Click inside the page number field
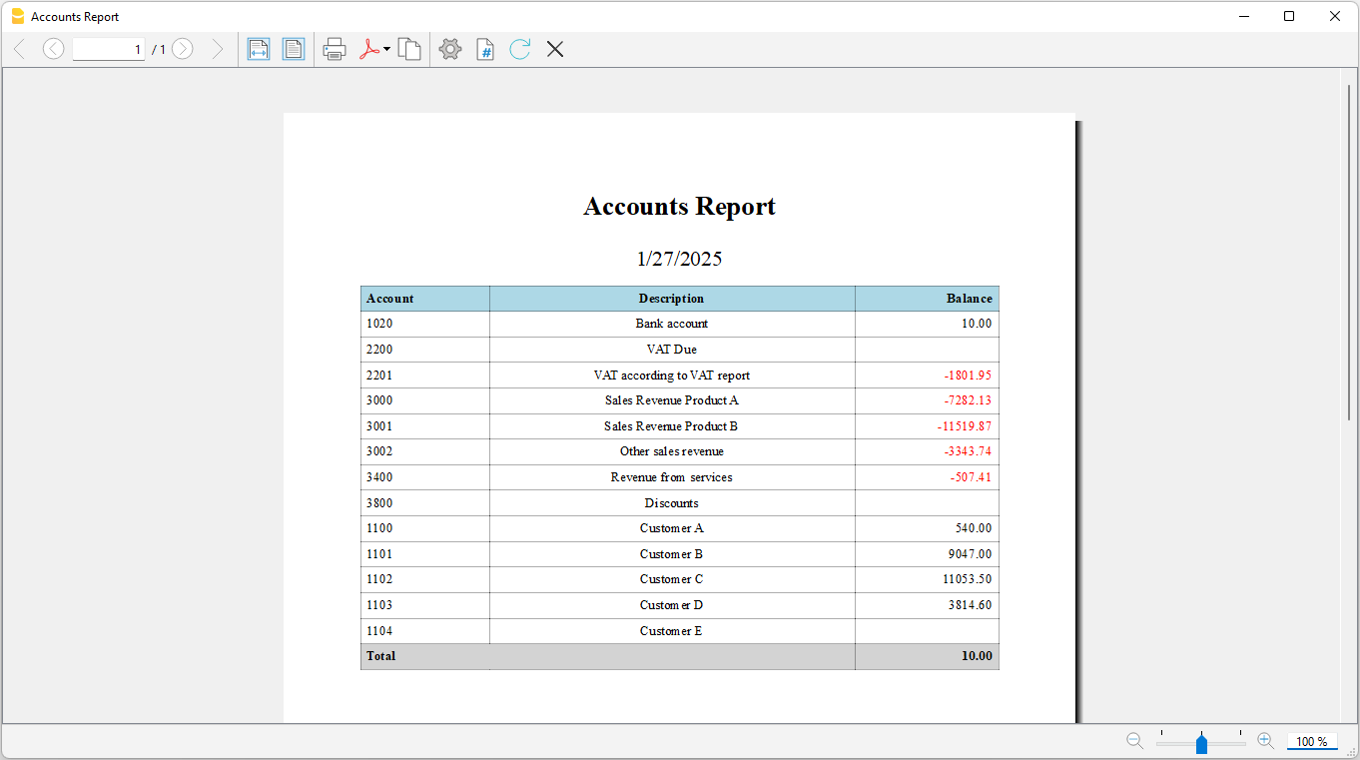 (108, 48)
